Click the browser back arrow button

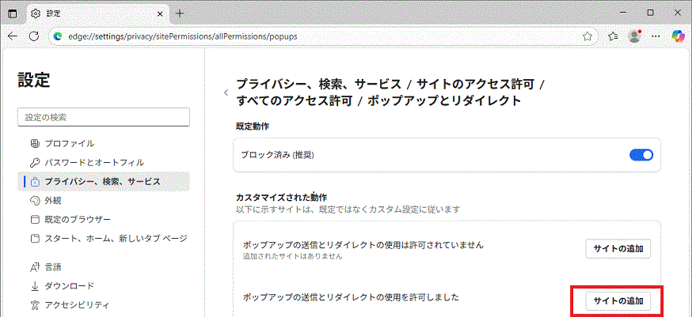pyautogui.click(x=13, y=36)
